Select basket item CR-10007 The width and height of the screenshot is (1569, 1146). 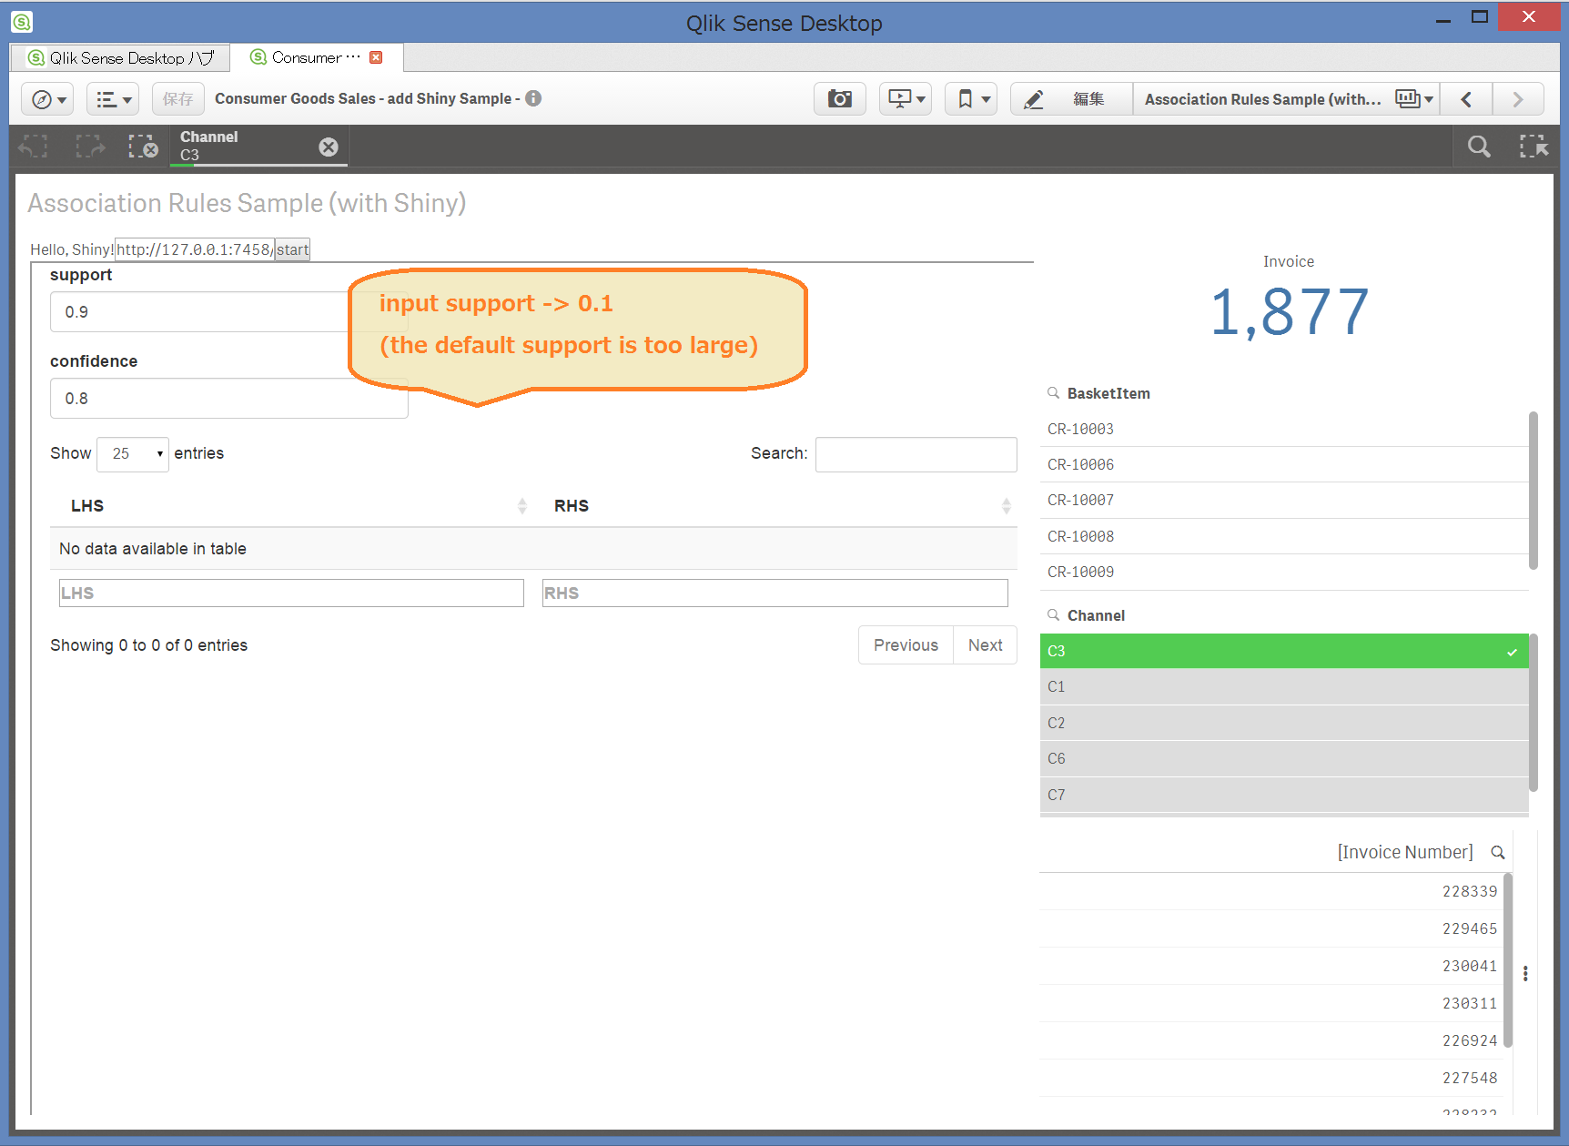click(1283, 500)
